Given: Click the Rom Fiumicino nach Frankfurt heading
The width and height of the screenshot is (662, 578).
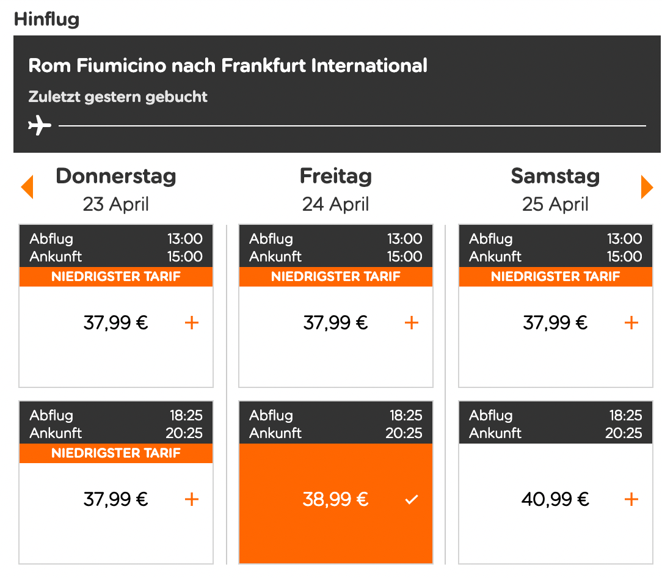Looking at the screenshot, I should click(228, 65).
